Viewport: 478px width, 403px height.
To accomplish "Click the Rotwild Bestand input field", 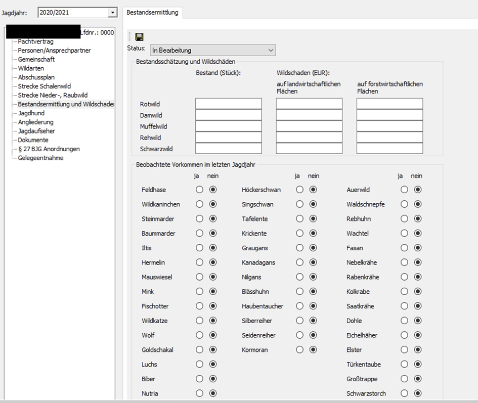I will pyautogui.click(x=228, y=104).
